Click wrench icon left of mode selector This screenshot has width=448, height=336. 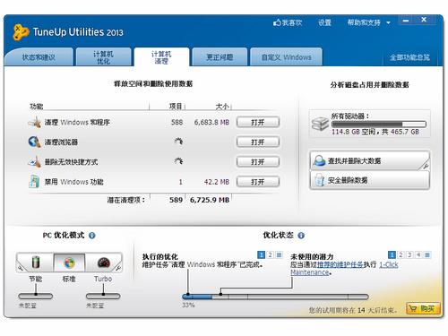coord(21,268)
